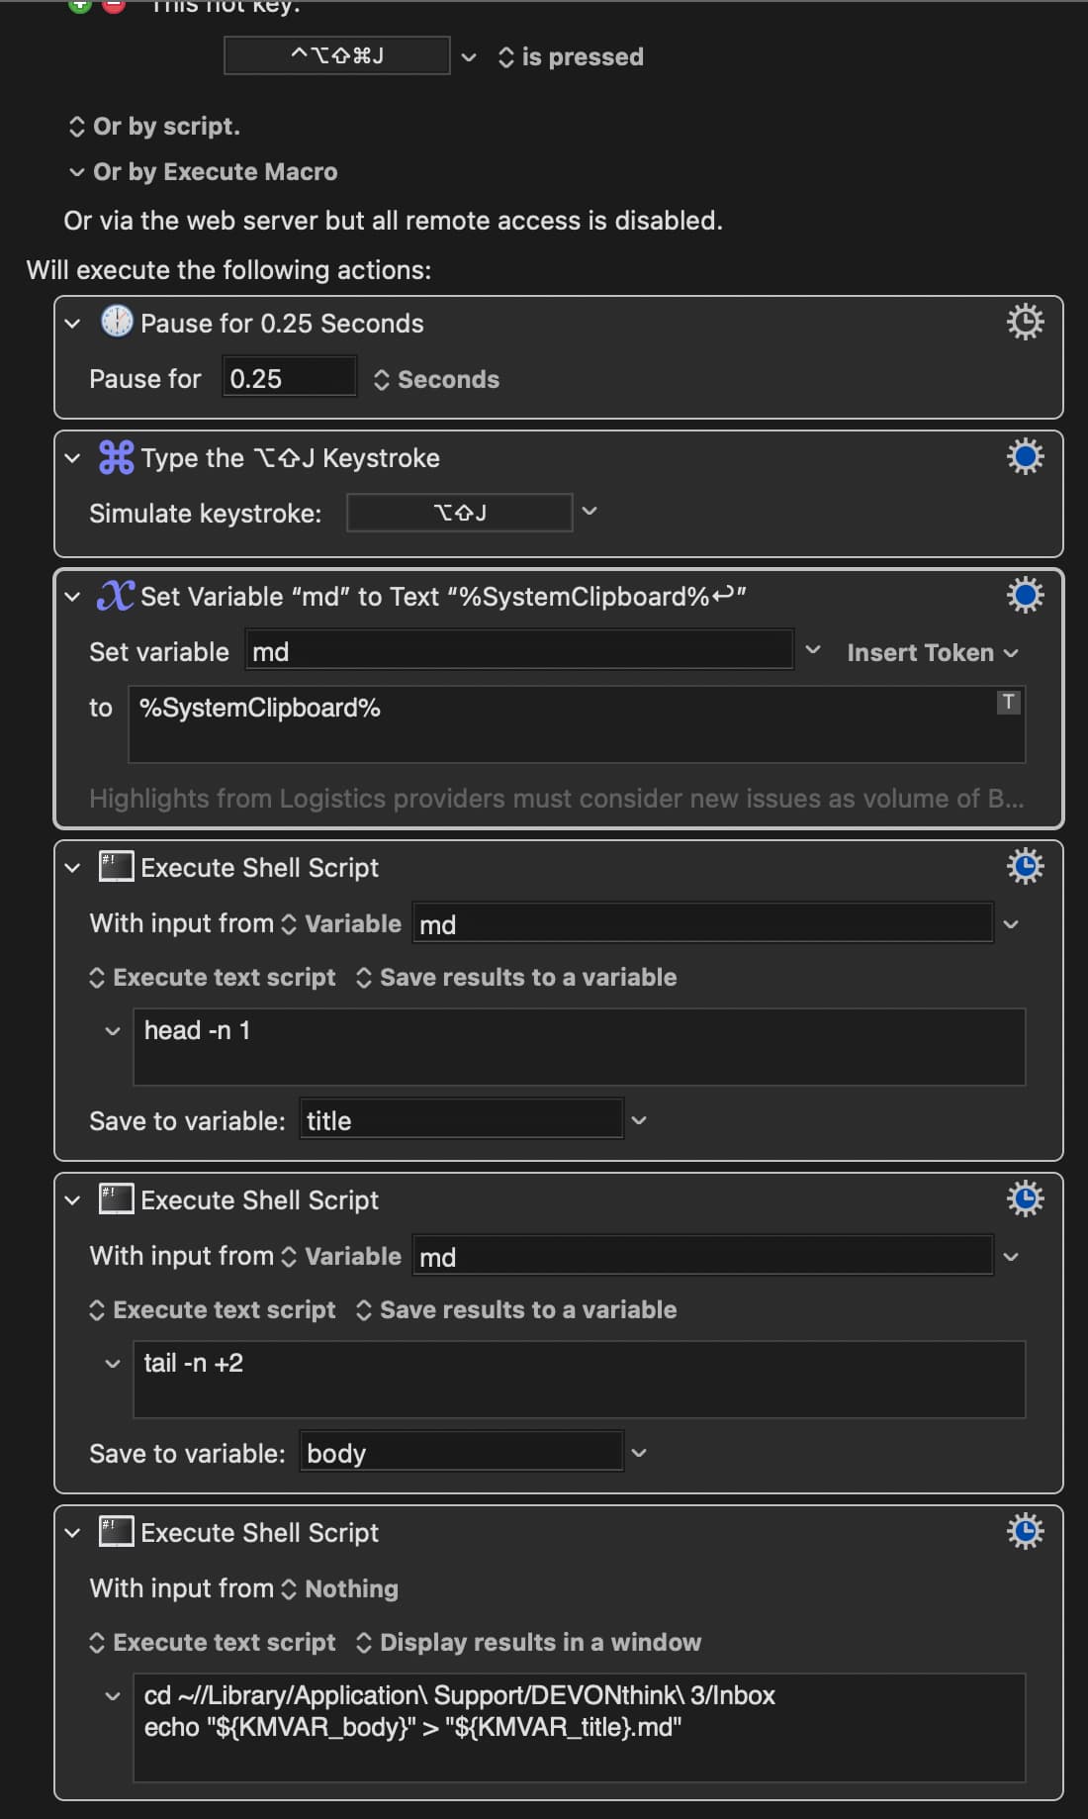1088x1819 pixels.
Task: Open 'Display results in a window' menu
Action: pyautogui.click(x=528, y=1642)
